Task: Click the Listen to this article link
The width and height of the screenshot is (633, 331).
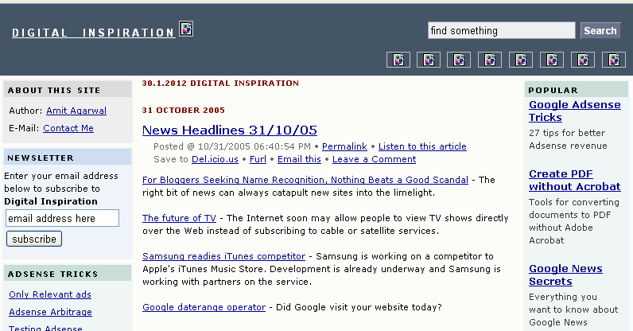Action: click(x=422, y=146)
